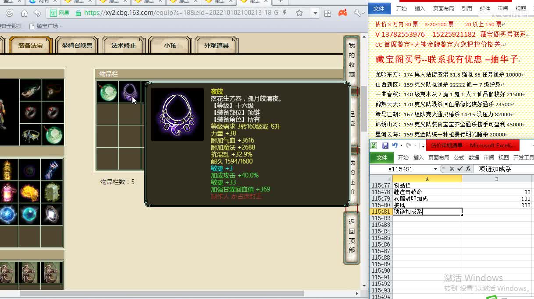Click the 我的收藏 side button

pyautogui.click(x=352, y=60)
